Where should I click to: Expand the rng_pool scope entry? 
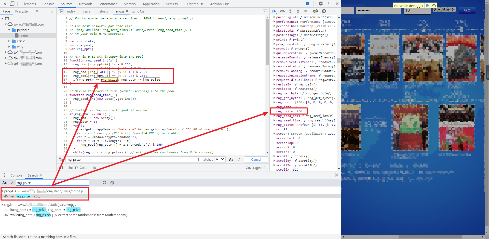[x=274, y=102]
